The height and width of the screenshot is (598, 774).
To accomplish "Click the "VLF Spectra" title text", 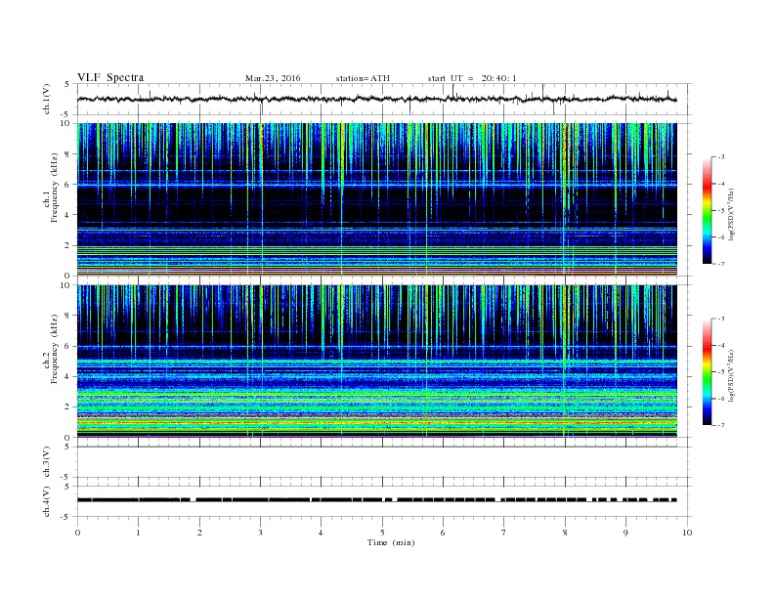I will (x=110, y=77).
